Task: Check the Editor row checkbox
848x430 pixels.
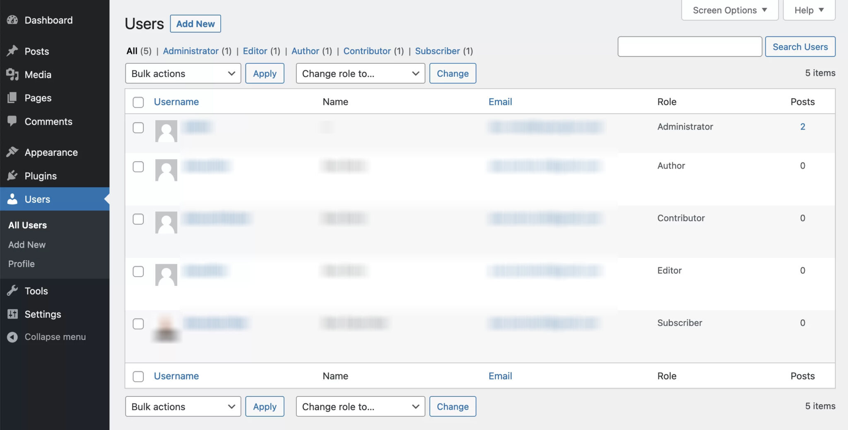Action: [138, 271]
